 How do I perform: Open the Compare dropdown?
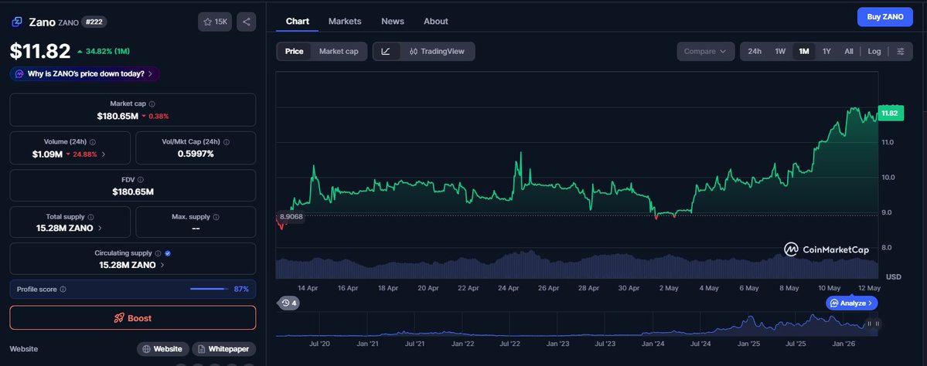coord(705,52)
